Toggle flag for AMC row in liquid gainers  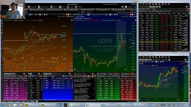coord(98,83)
